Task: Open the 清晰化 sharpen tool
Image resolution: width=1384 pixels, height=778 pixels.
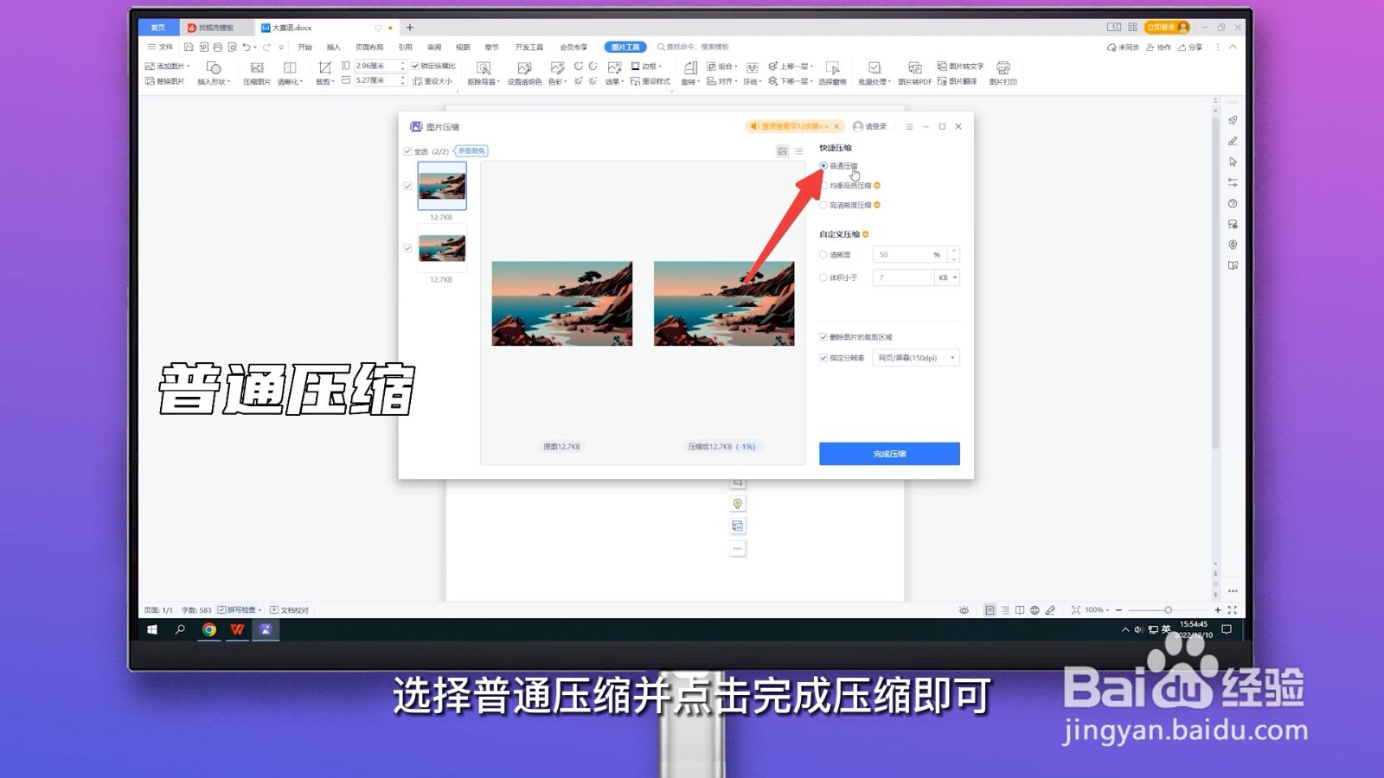Action: pos(291,80)
